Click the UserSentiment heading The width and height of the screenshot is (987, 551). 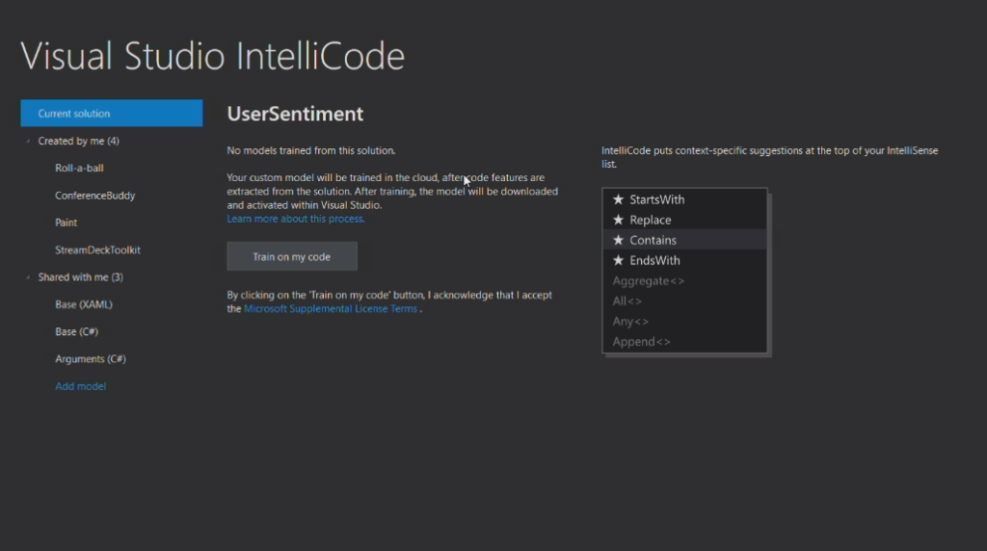point(295,114)
